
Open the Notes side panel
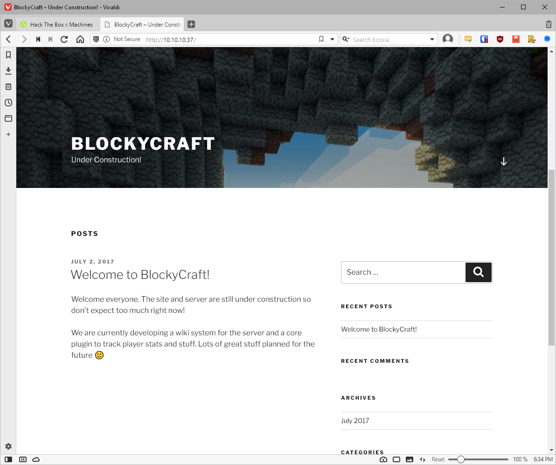point(8,87)
